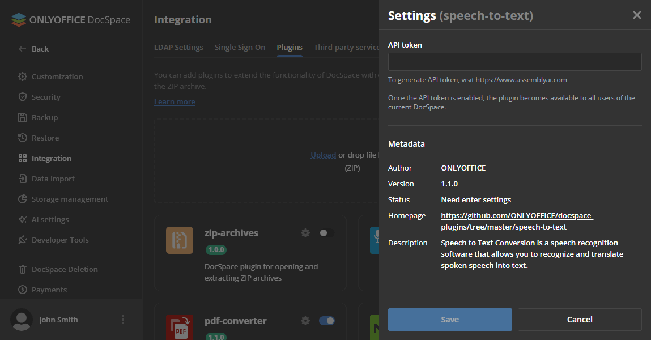
Task: Click inside the API token input field
Action: pos(513,61)
